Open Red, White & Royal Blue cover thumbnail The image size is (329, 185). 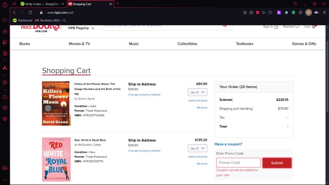click(56, 159)
